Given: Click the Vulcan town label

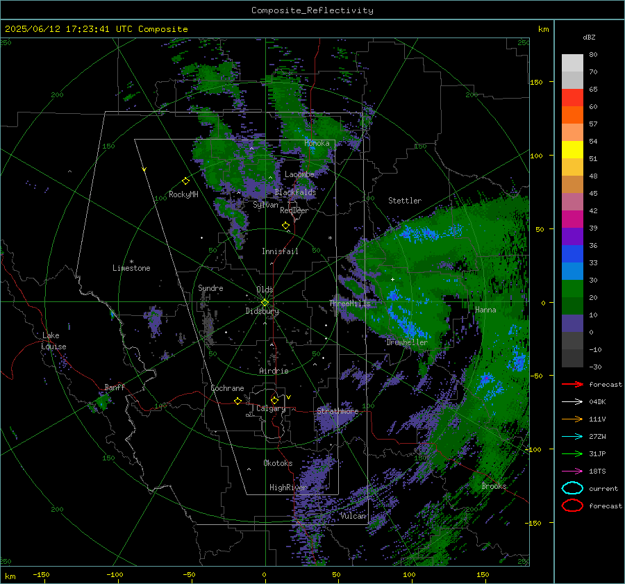Looking at the screenshot, I should coord(353,516).
